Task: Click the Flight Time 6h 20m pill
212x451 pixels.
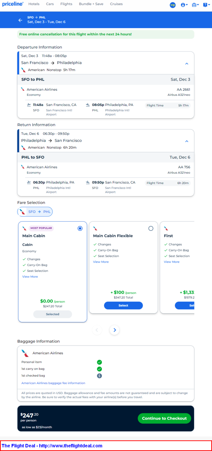Action: coord(168,183)
